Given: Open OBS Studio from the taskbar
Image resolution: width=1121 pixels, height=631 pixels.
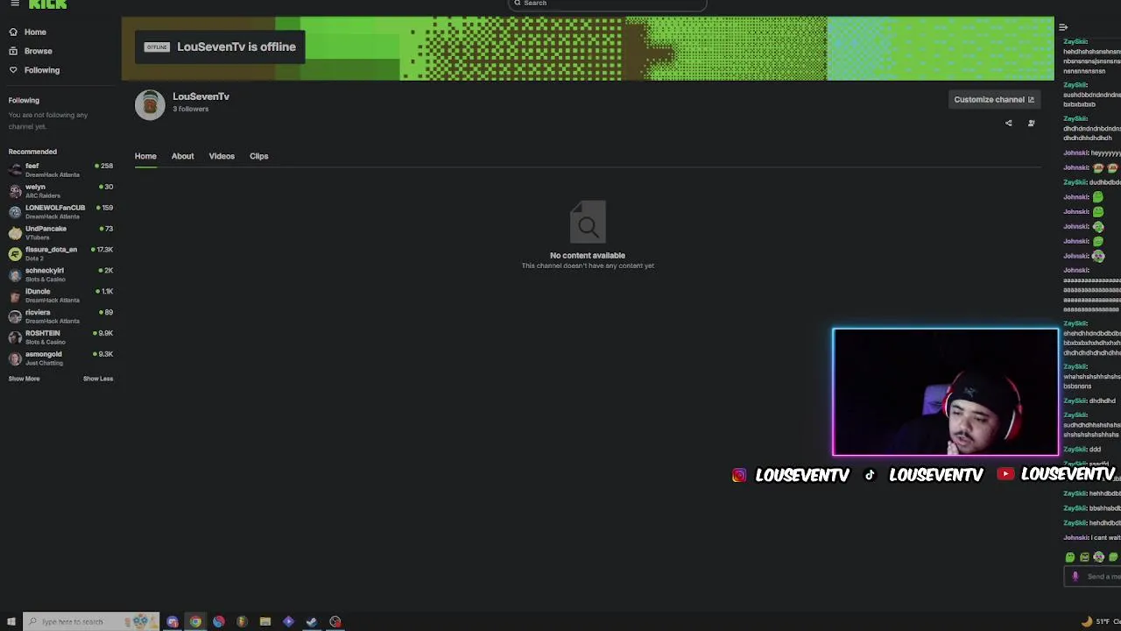Looking at the screenshot, I should (x=335, y=622).
